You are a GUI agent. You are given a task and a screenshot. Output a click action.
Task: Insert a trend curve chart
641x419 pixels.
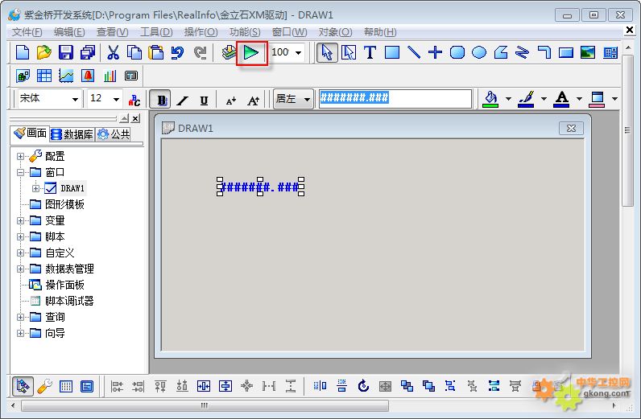pyautogui.click(x=66, y=76)
